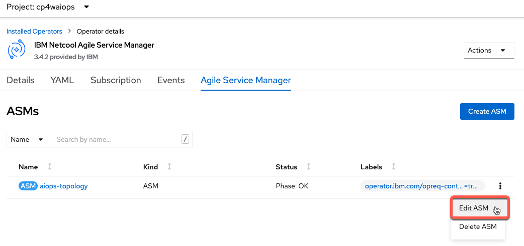Focus the Search by name input field

point(117,139)
